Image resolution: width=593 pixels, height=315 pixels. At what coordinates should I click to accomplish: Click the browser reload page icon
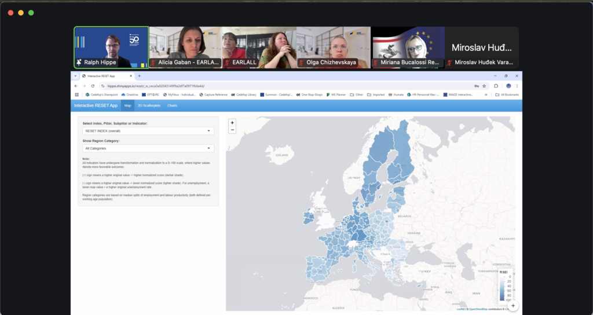[x=94, y=86]
